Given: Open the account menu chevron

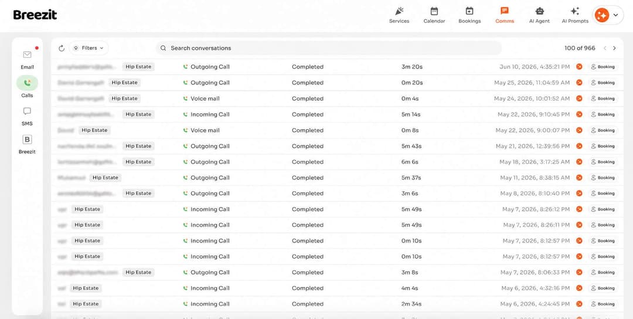Looking at the screenshot, I should (615, 15).
